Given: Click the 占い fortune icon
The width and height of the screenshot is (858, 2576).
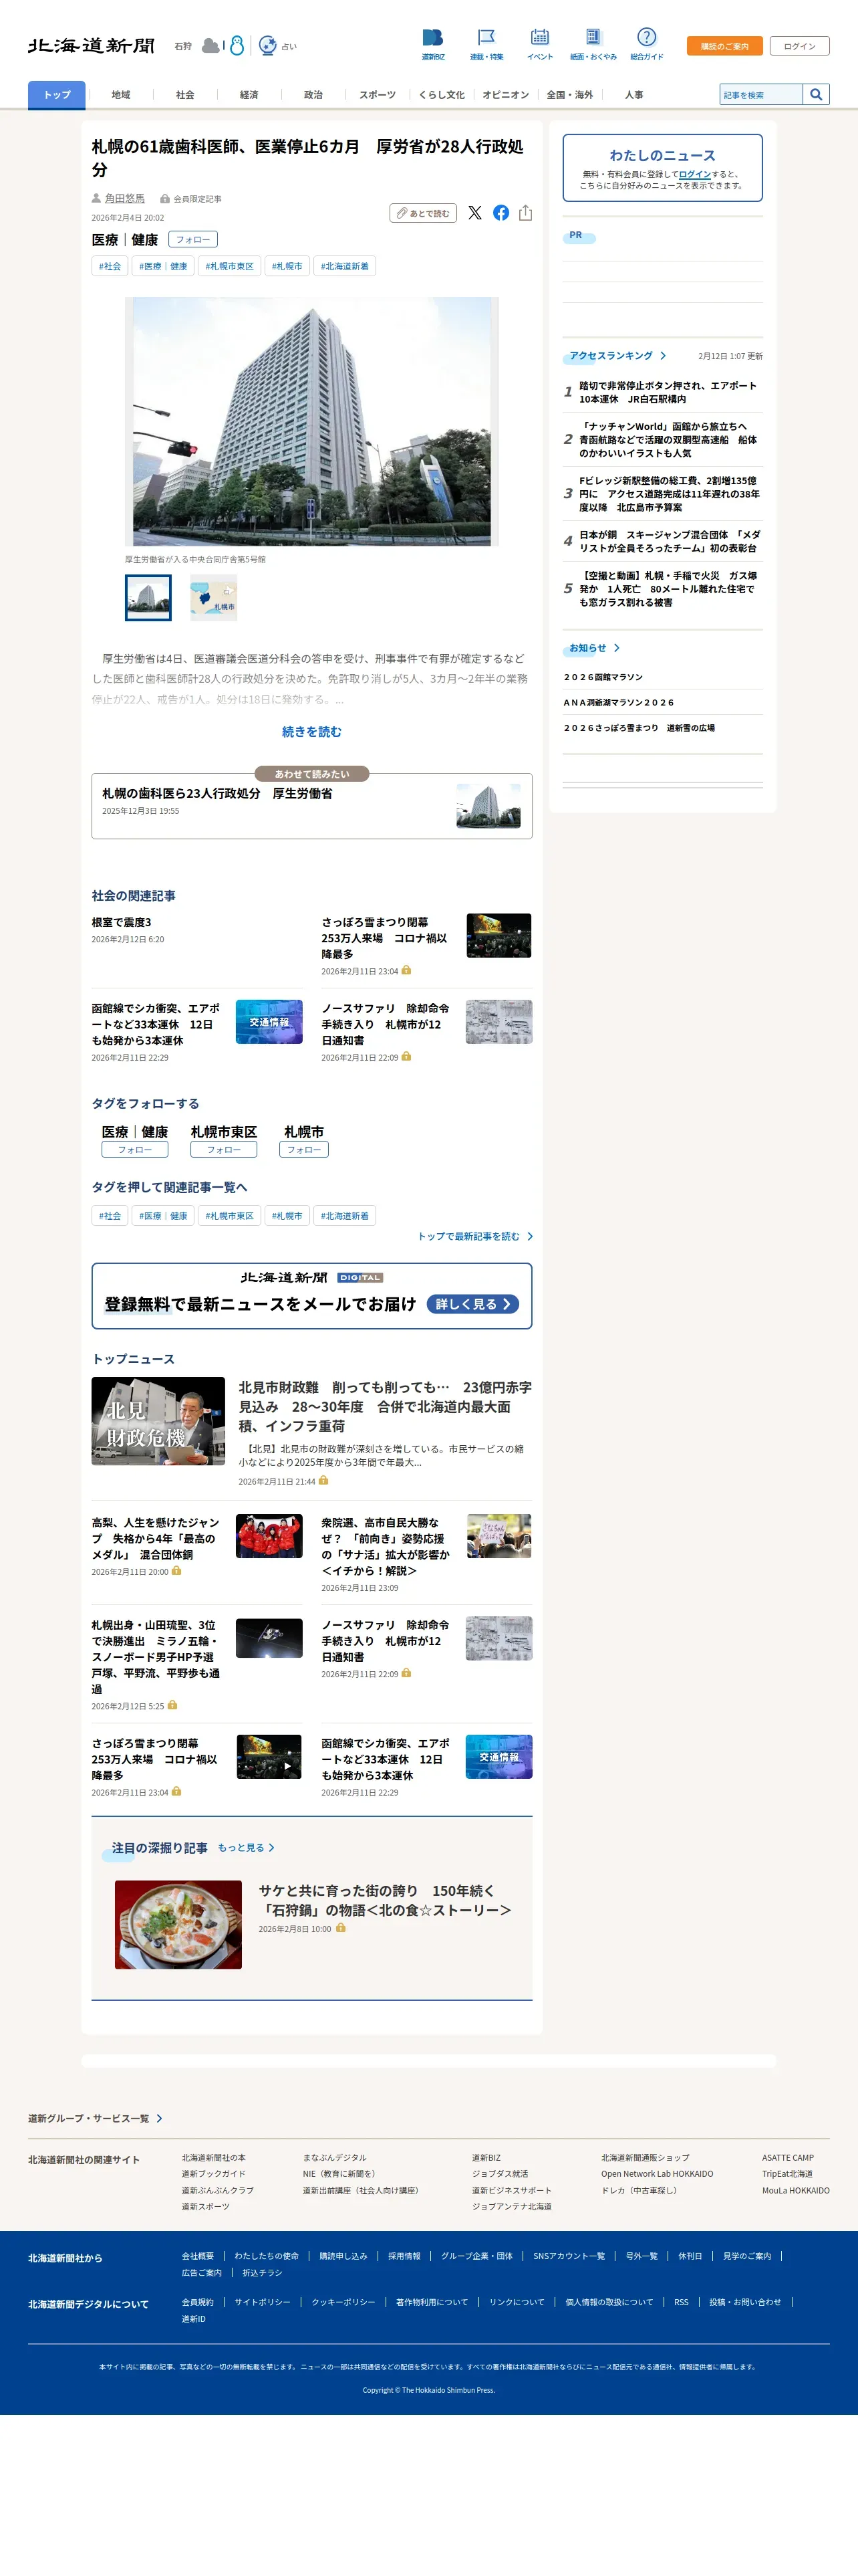Looking at the screenshot, I should pos(268,46).
